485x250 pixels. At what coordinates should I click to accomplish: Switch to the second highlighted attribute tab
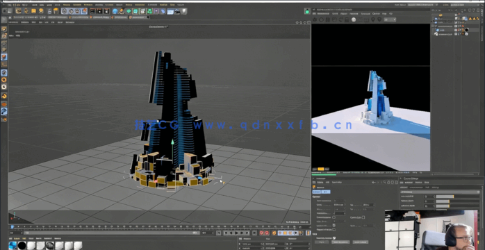[326, 192]
